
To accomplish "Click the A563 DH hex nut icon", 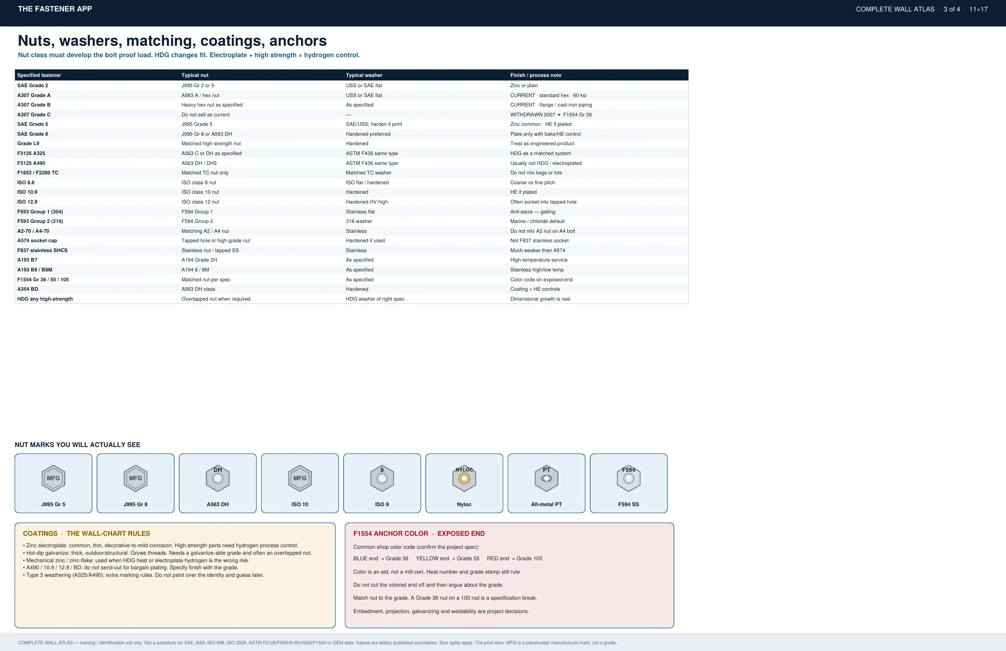I will click(218, 478).
